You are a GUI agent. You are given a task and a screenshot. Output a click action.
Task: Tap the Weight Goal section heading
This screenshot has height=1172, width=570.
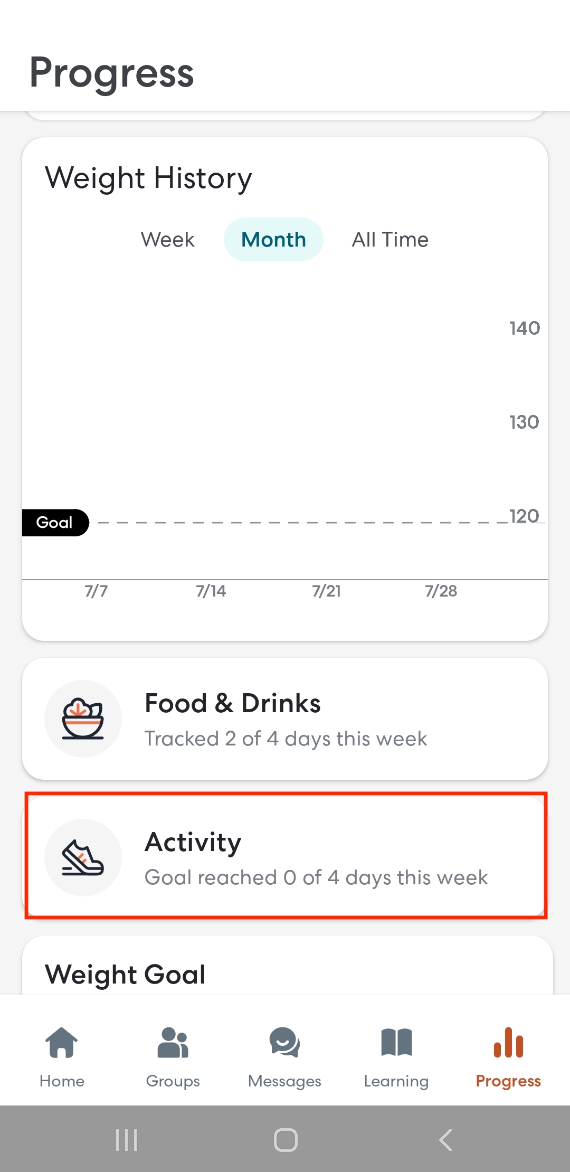125,975
